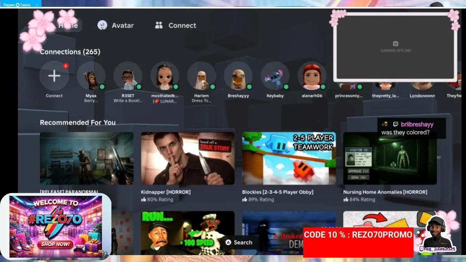
Task: Click the Nursing Home Anomalies [HORROR] title
Action: (x=385, y=192)
